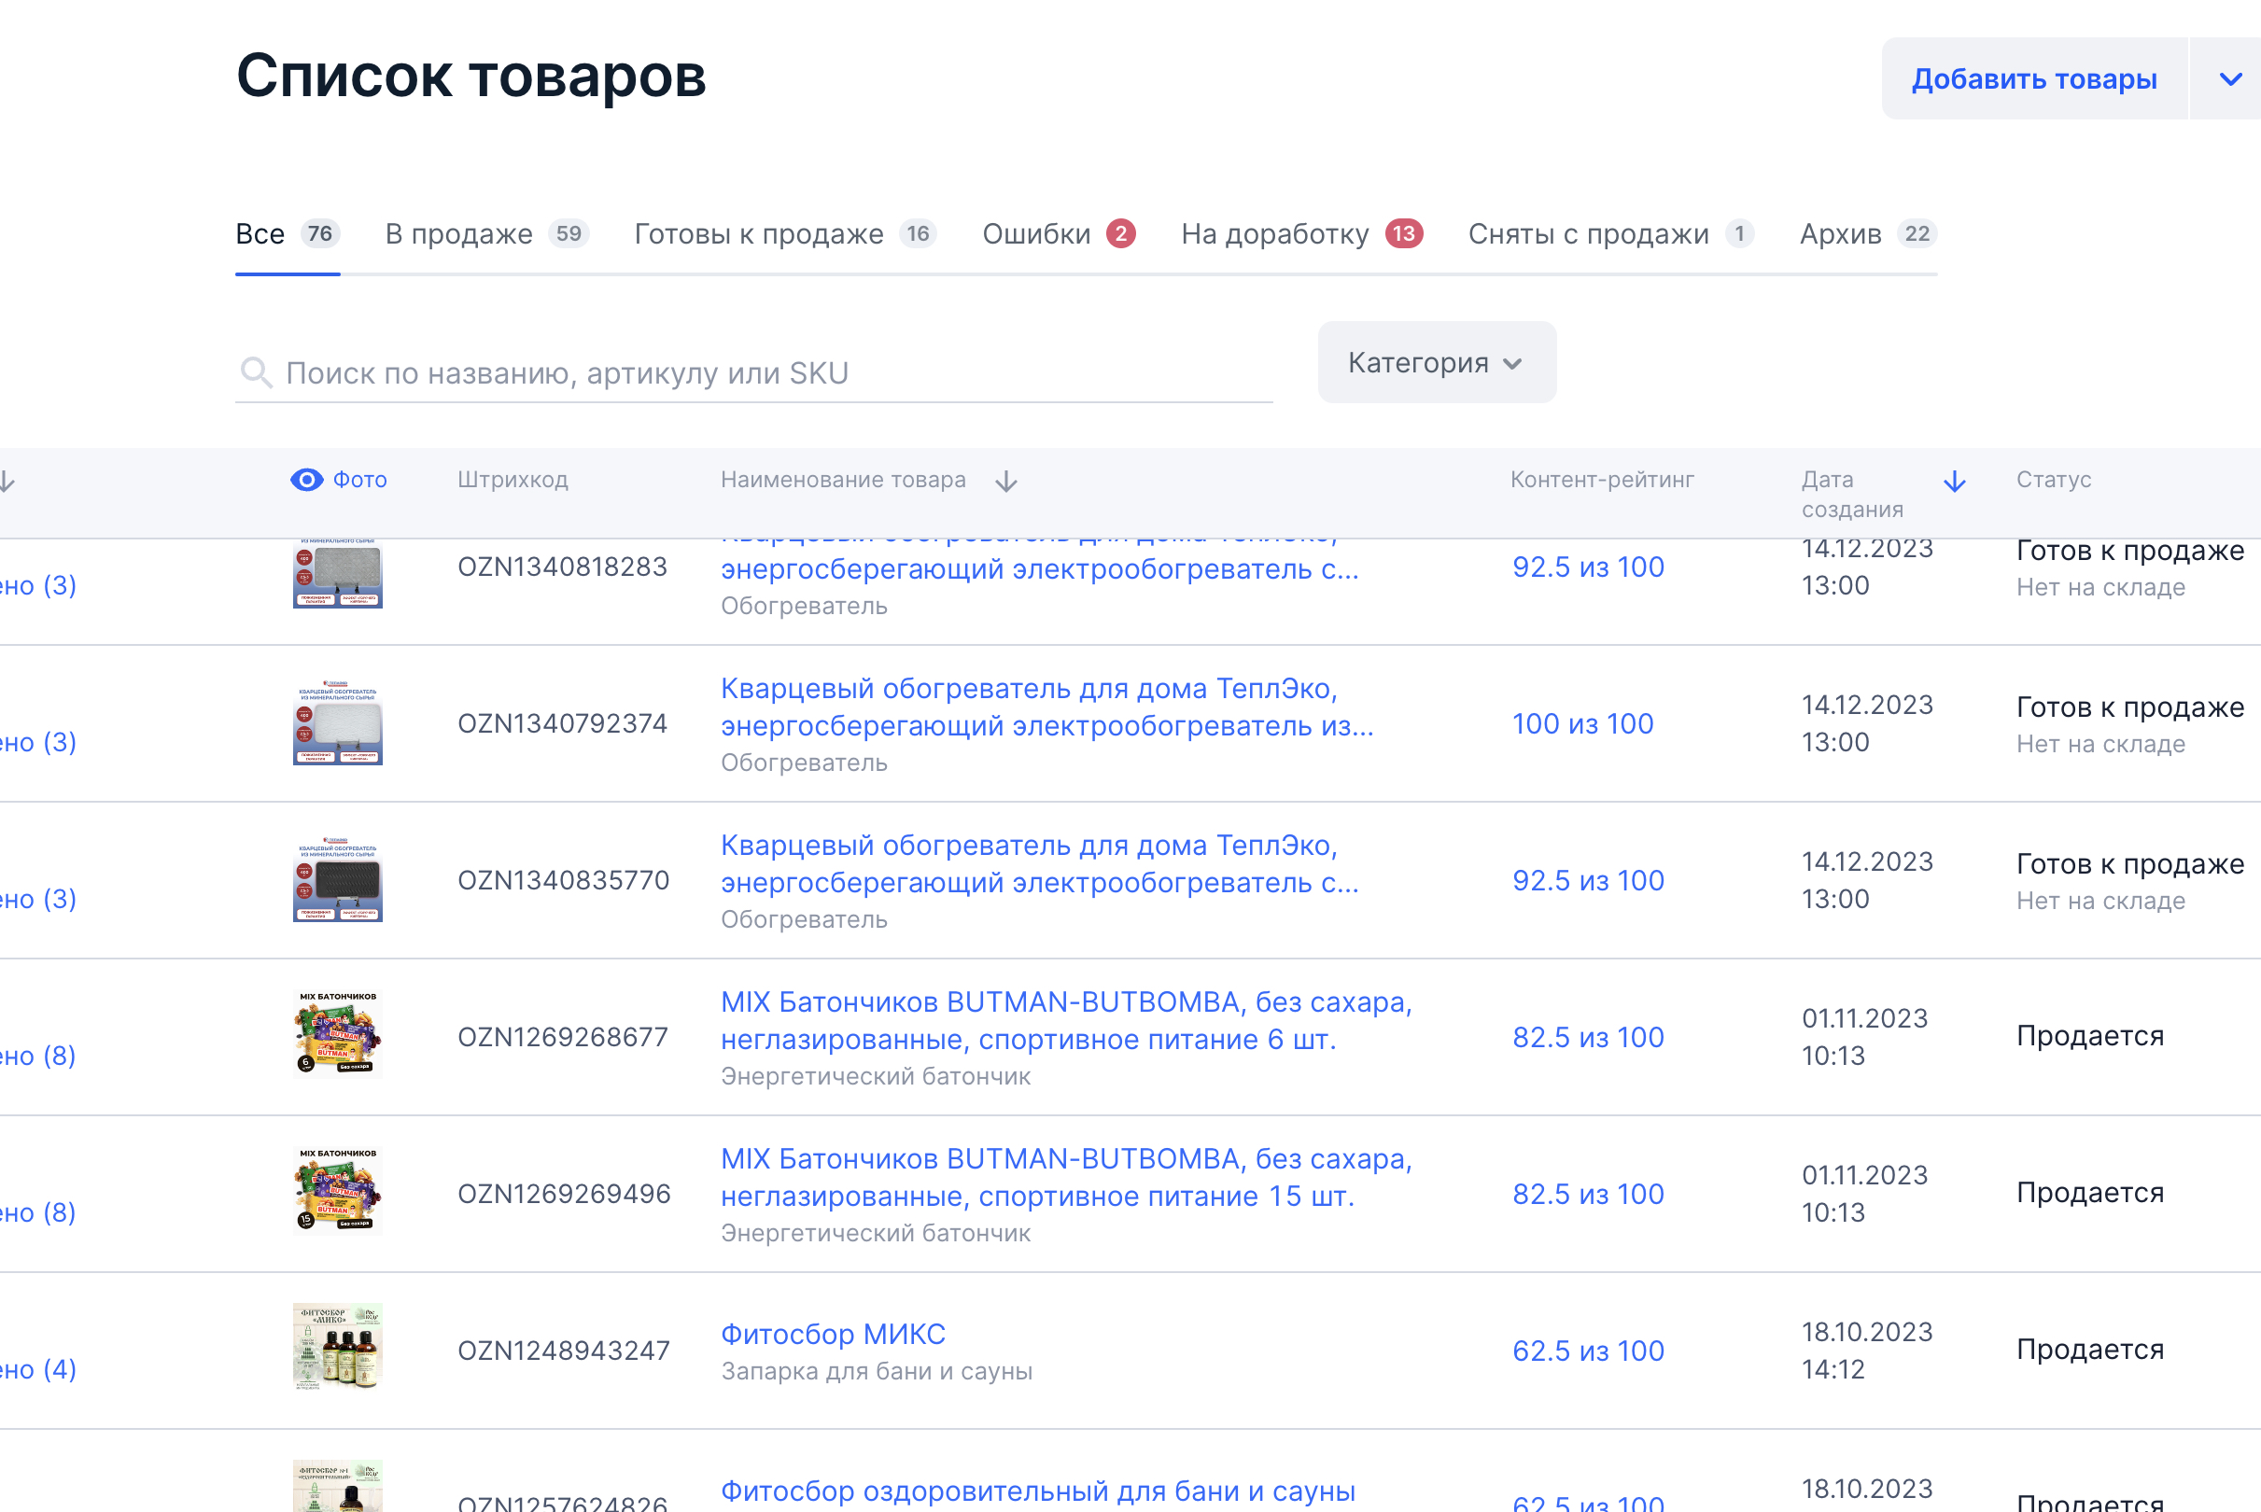Screen dimensions: 2261x1512
Task: Open the Добавить товары dropdown chevron
Action: (2229, 79)
